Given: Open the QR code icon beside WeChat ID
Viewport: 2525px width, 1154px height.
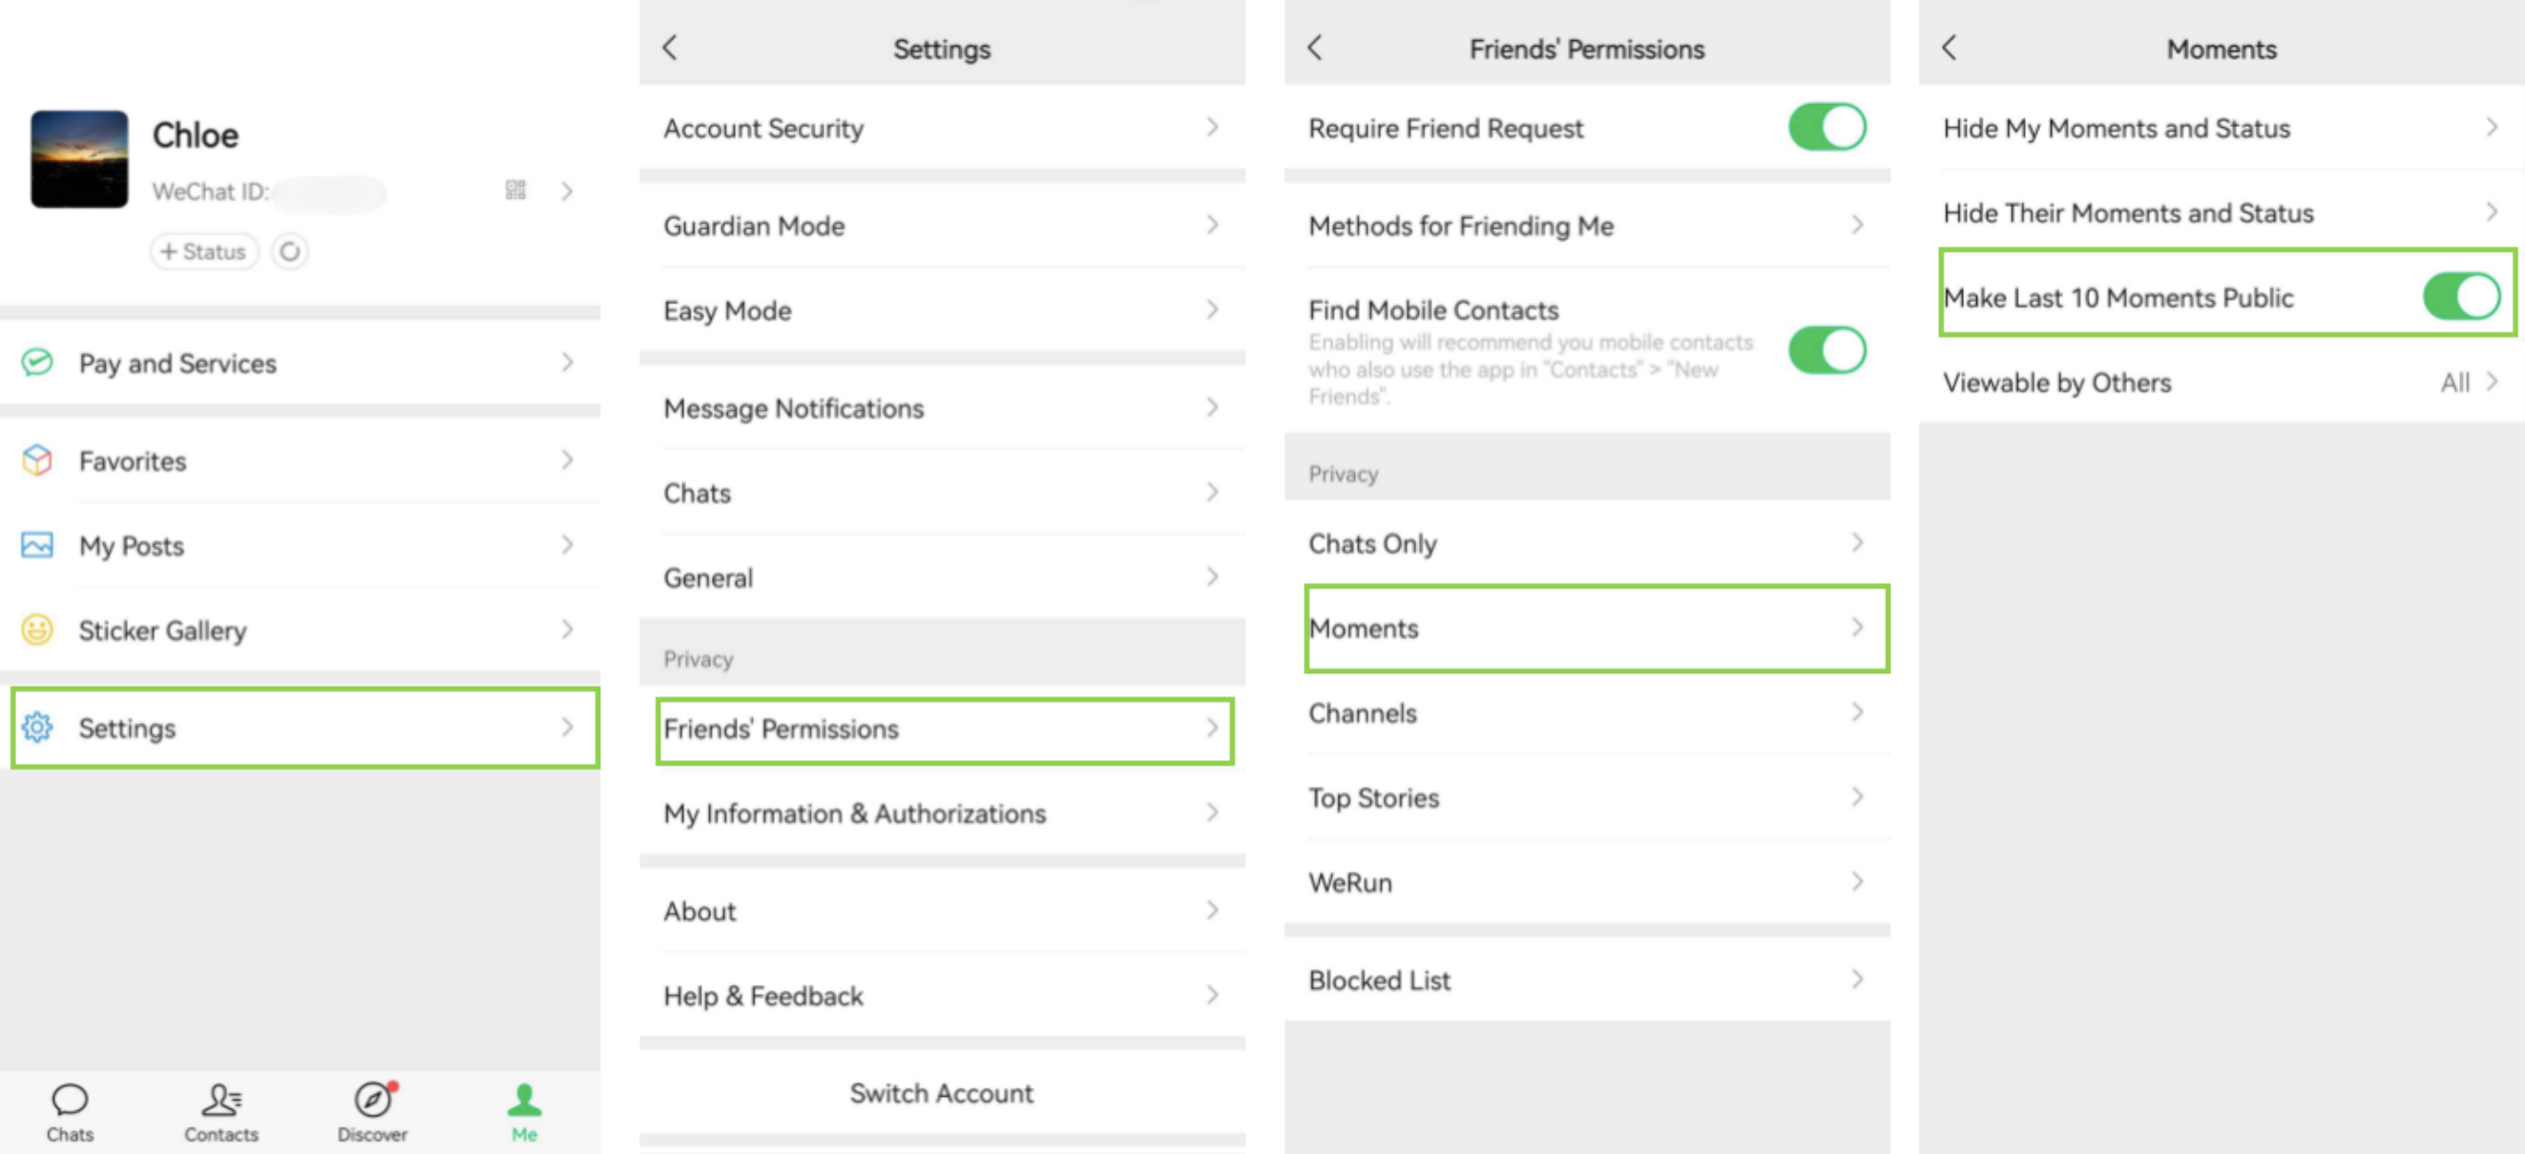Looking at the screenshot, I should pos(515,190).
